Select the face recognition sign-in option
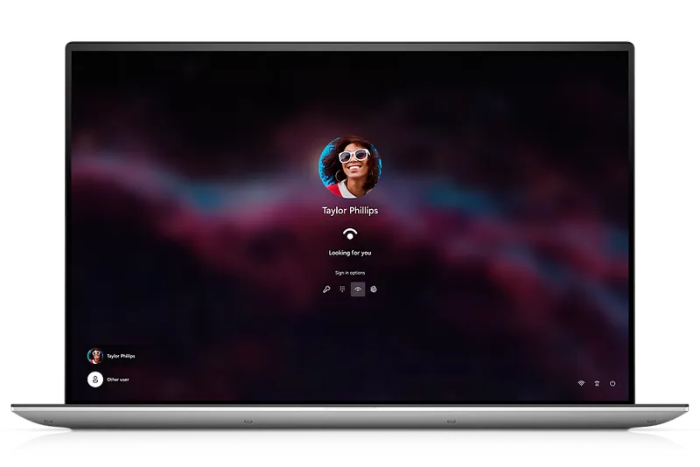Screen dimensions: 700x467 (x=358, y=289)
